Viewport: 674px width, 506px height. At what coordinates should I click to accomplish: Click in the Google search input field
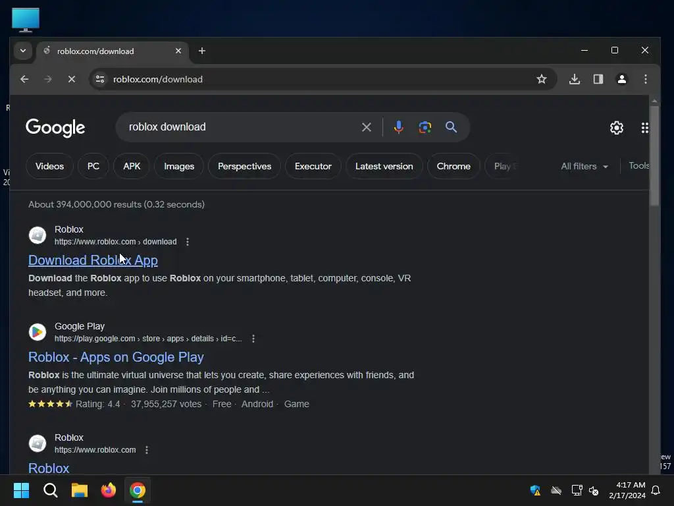pos(241,127)
